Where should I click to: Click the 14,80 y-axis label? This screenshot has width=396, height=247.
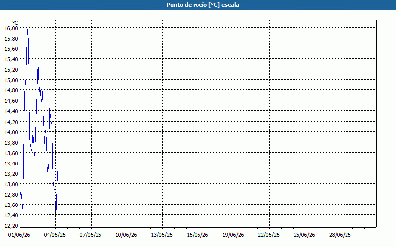(11, 90)
